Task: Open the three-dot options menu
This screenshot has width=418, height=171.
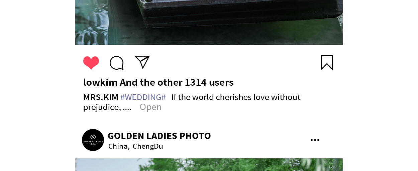Action: 315,140
